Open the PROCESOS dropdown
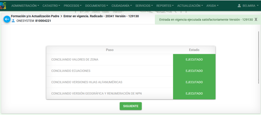261x115 pixels. (72, 6)
